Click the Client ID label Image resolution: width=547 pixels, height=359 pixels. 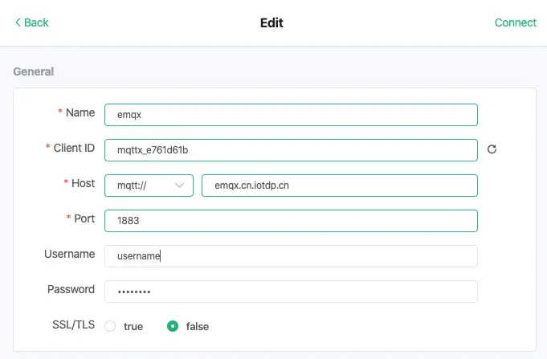(x=74, y=148)
